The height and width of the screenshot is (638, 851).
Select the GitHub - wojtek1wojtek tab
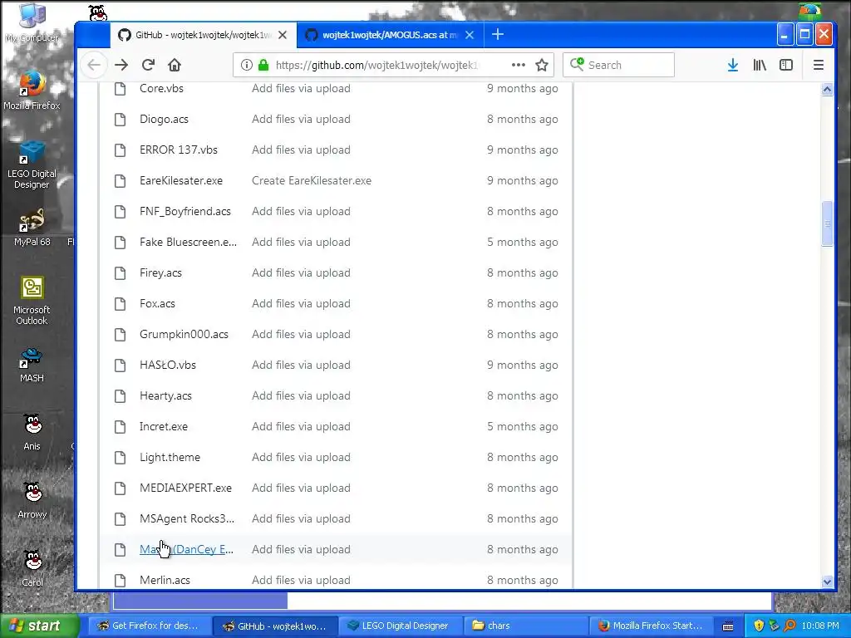click(x=204, y=35)
